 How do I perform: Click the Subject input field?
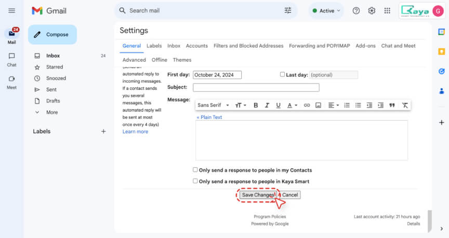256,87
